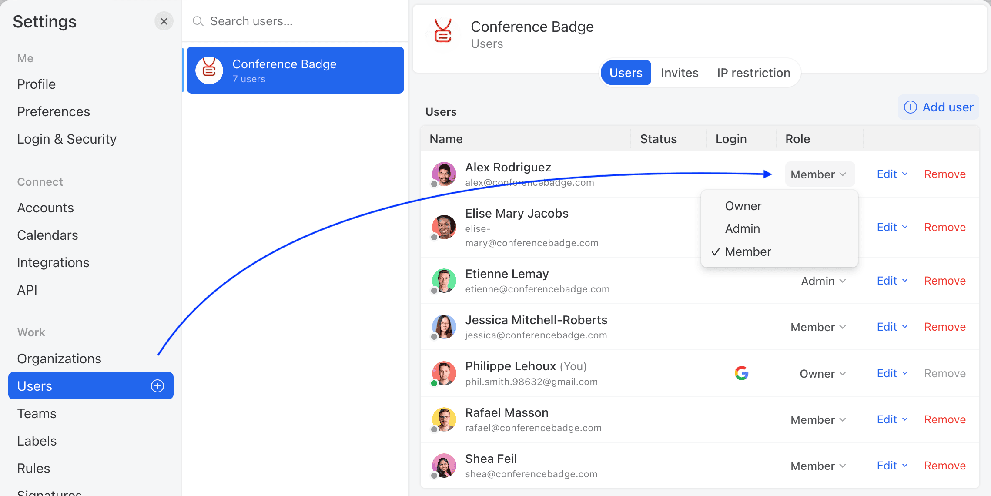
Task: Click Rafael Masson's avatar
Action: 444,419
